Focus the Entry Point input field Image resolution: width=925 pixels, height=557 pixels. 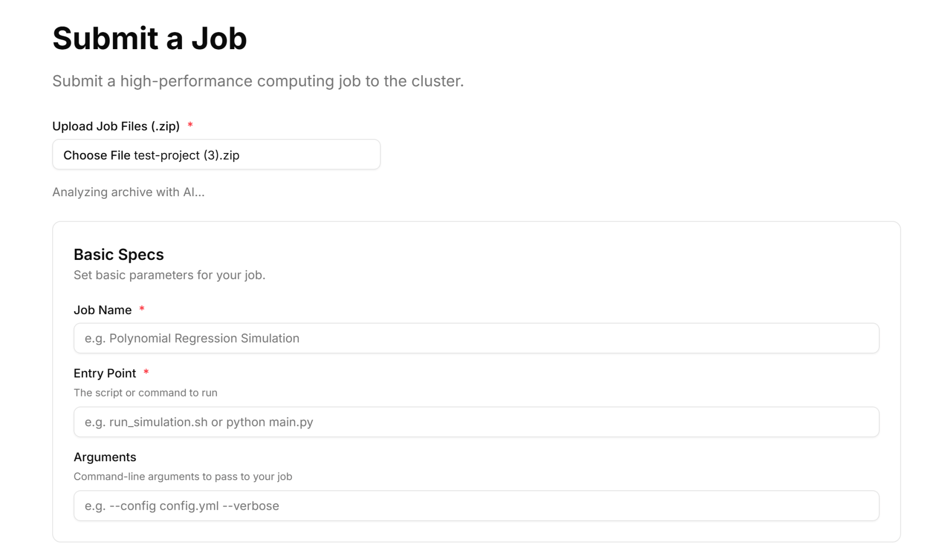476,422
